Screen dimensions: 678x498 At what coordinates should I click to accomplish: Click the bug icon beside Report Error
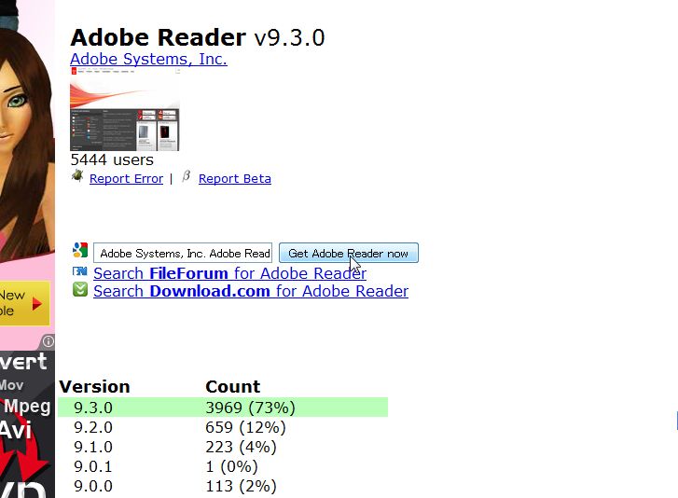click(77, 176)
